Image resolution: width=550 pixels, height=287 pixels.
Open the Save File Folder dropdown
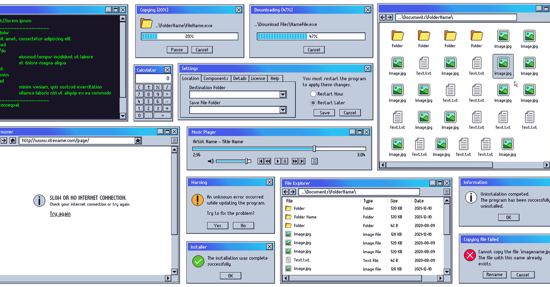(x=283, y=110)
